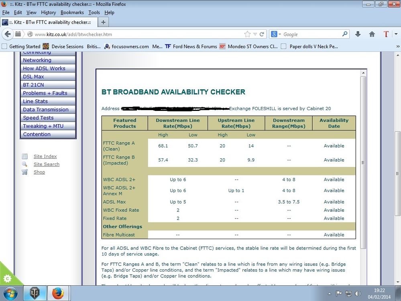Viewport: 401px width, 301px height.
Task: Switch to Firefox taskbar icon
Action: pyautogui.click(x=58, y=293)
